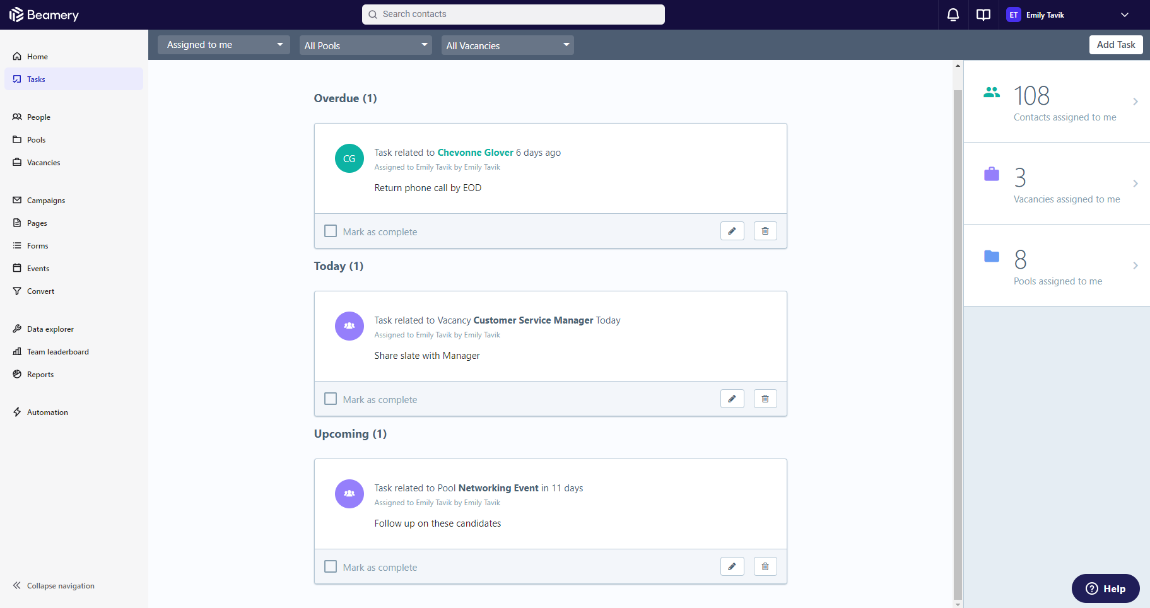
Task: Open Data explorer in navigation
Action: [74, 329]
